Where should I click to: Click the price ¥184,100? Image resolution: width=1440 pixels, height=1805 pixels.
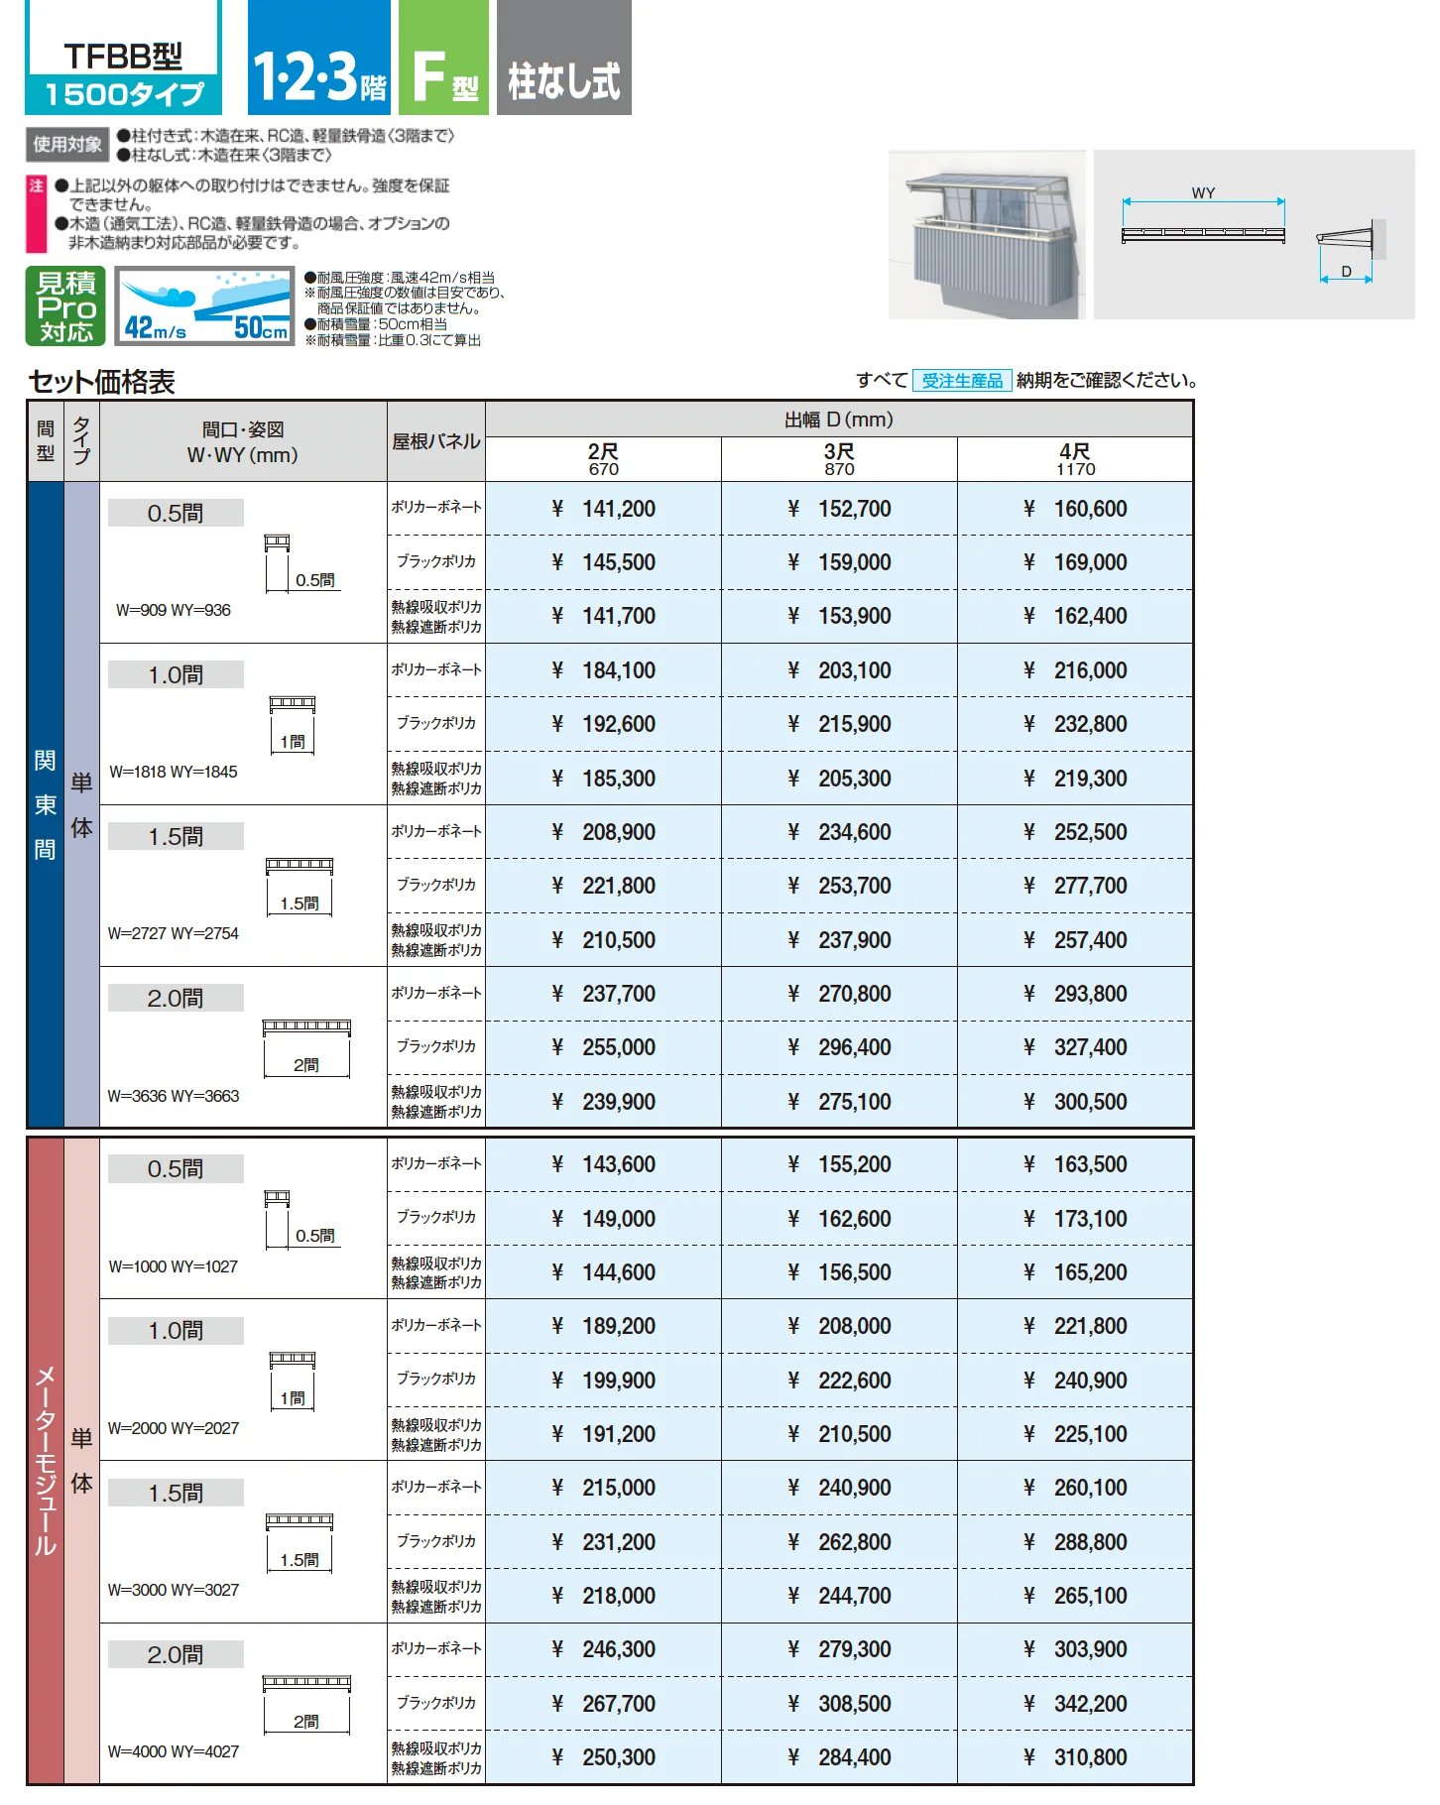[x=603, y=670]
